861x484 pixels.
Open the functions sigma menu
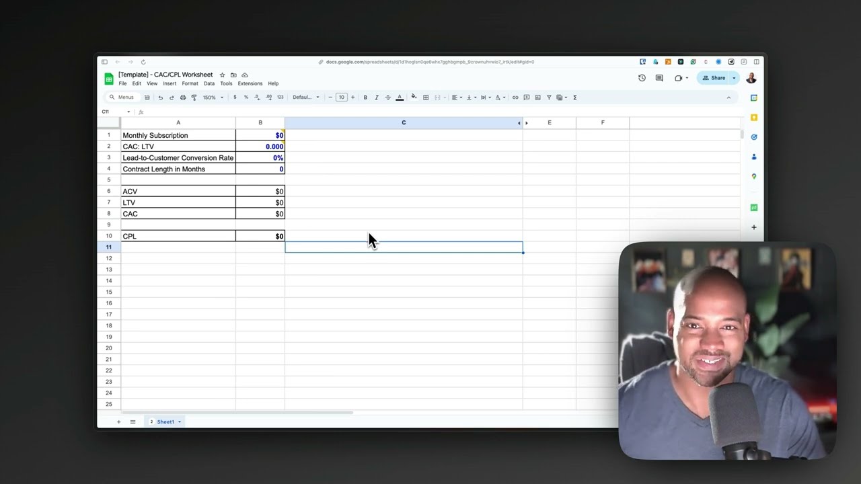[574, 97]
